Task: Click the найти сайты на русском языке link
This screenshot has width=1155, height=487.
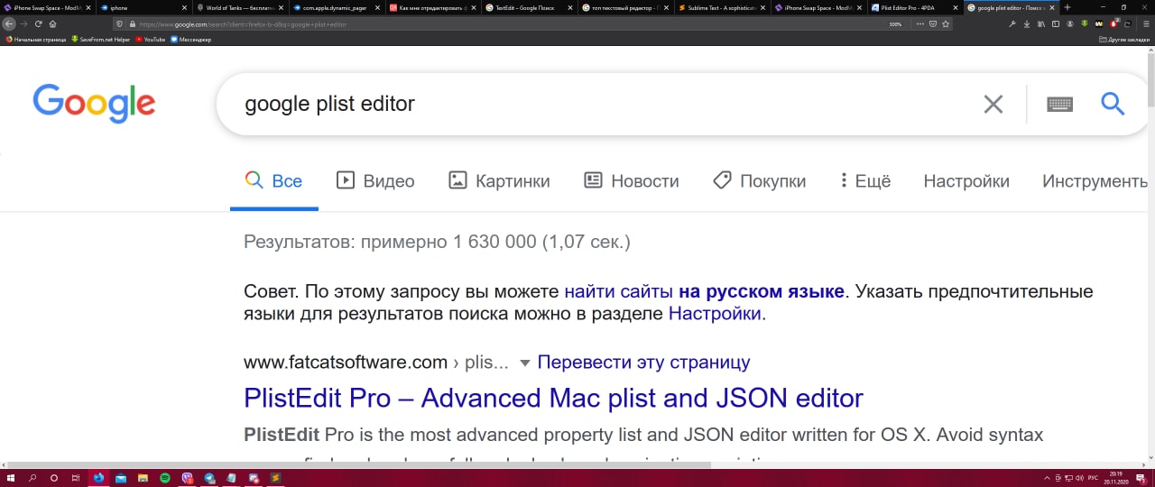Action: coord(704,291)
